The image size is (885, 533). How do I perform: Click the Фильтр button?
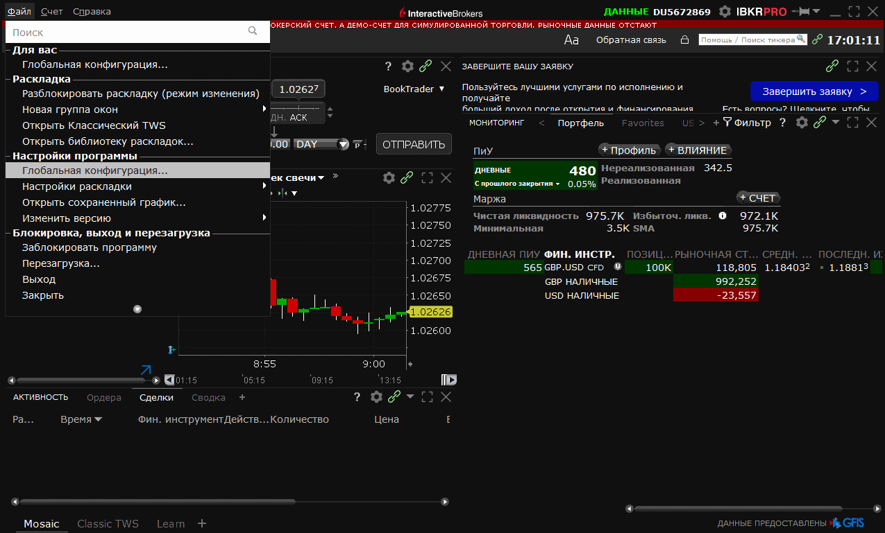point(747,123)
